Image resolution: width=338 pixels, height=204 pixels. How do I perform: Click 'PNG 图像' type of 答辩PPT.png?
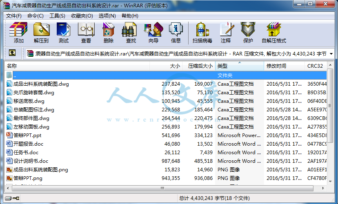(229, 178)
